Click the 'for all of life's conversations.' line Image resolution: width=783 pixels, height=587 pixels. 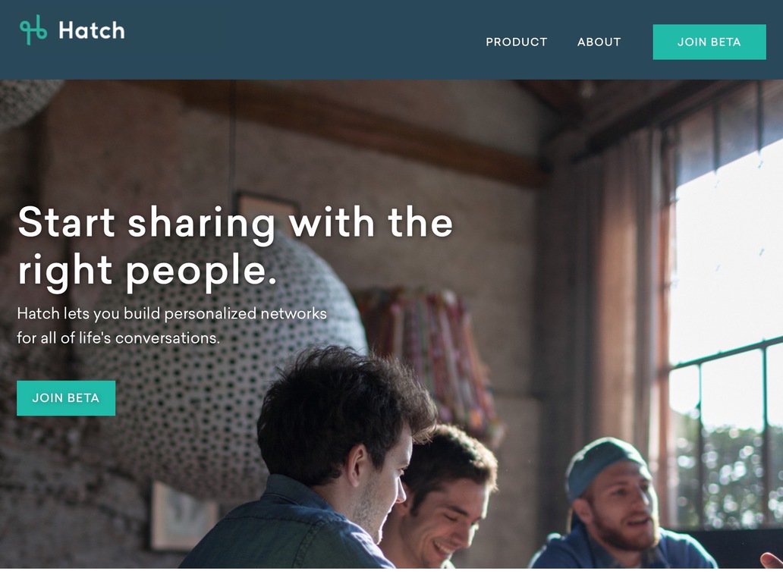[118, 338]
